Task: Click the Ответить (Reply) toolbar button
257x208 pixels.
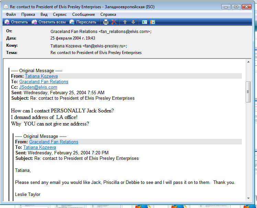Action: pyautogui.click(x=16, y=22)
